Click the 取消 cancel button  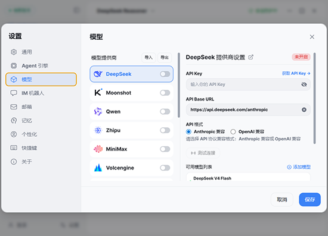click(x=282, y=200)
